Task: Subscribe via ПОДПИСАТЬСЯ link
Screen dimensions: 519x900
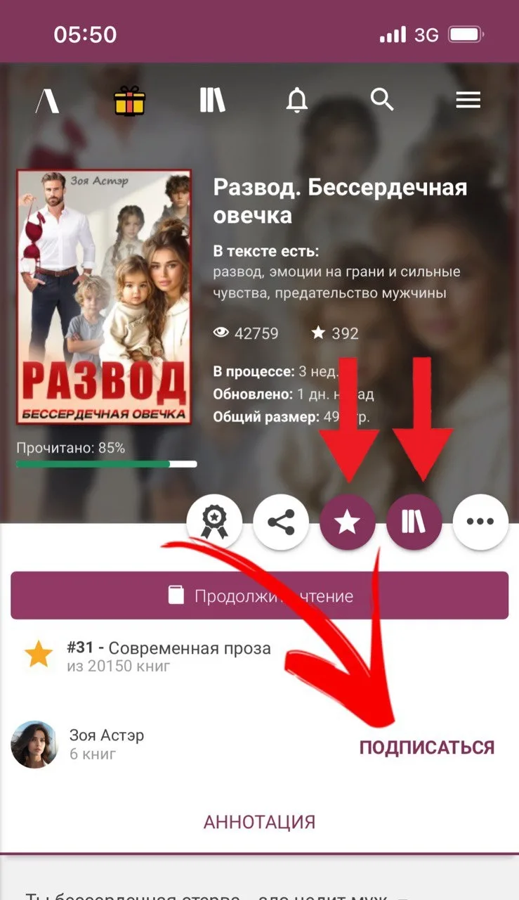Action: [x=427, y=747]
